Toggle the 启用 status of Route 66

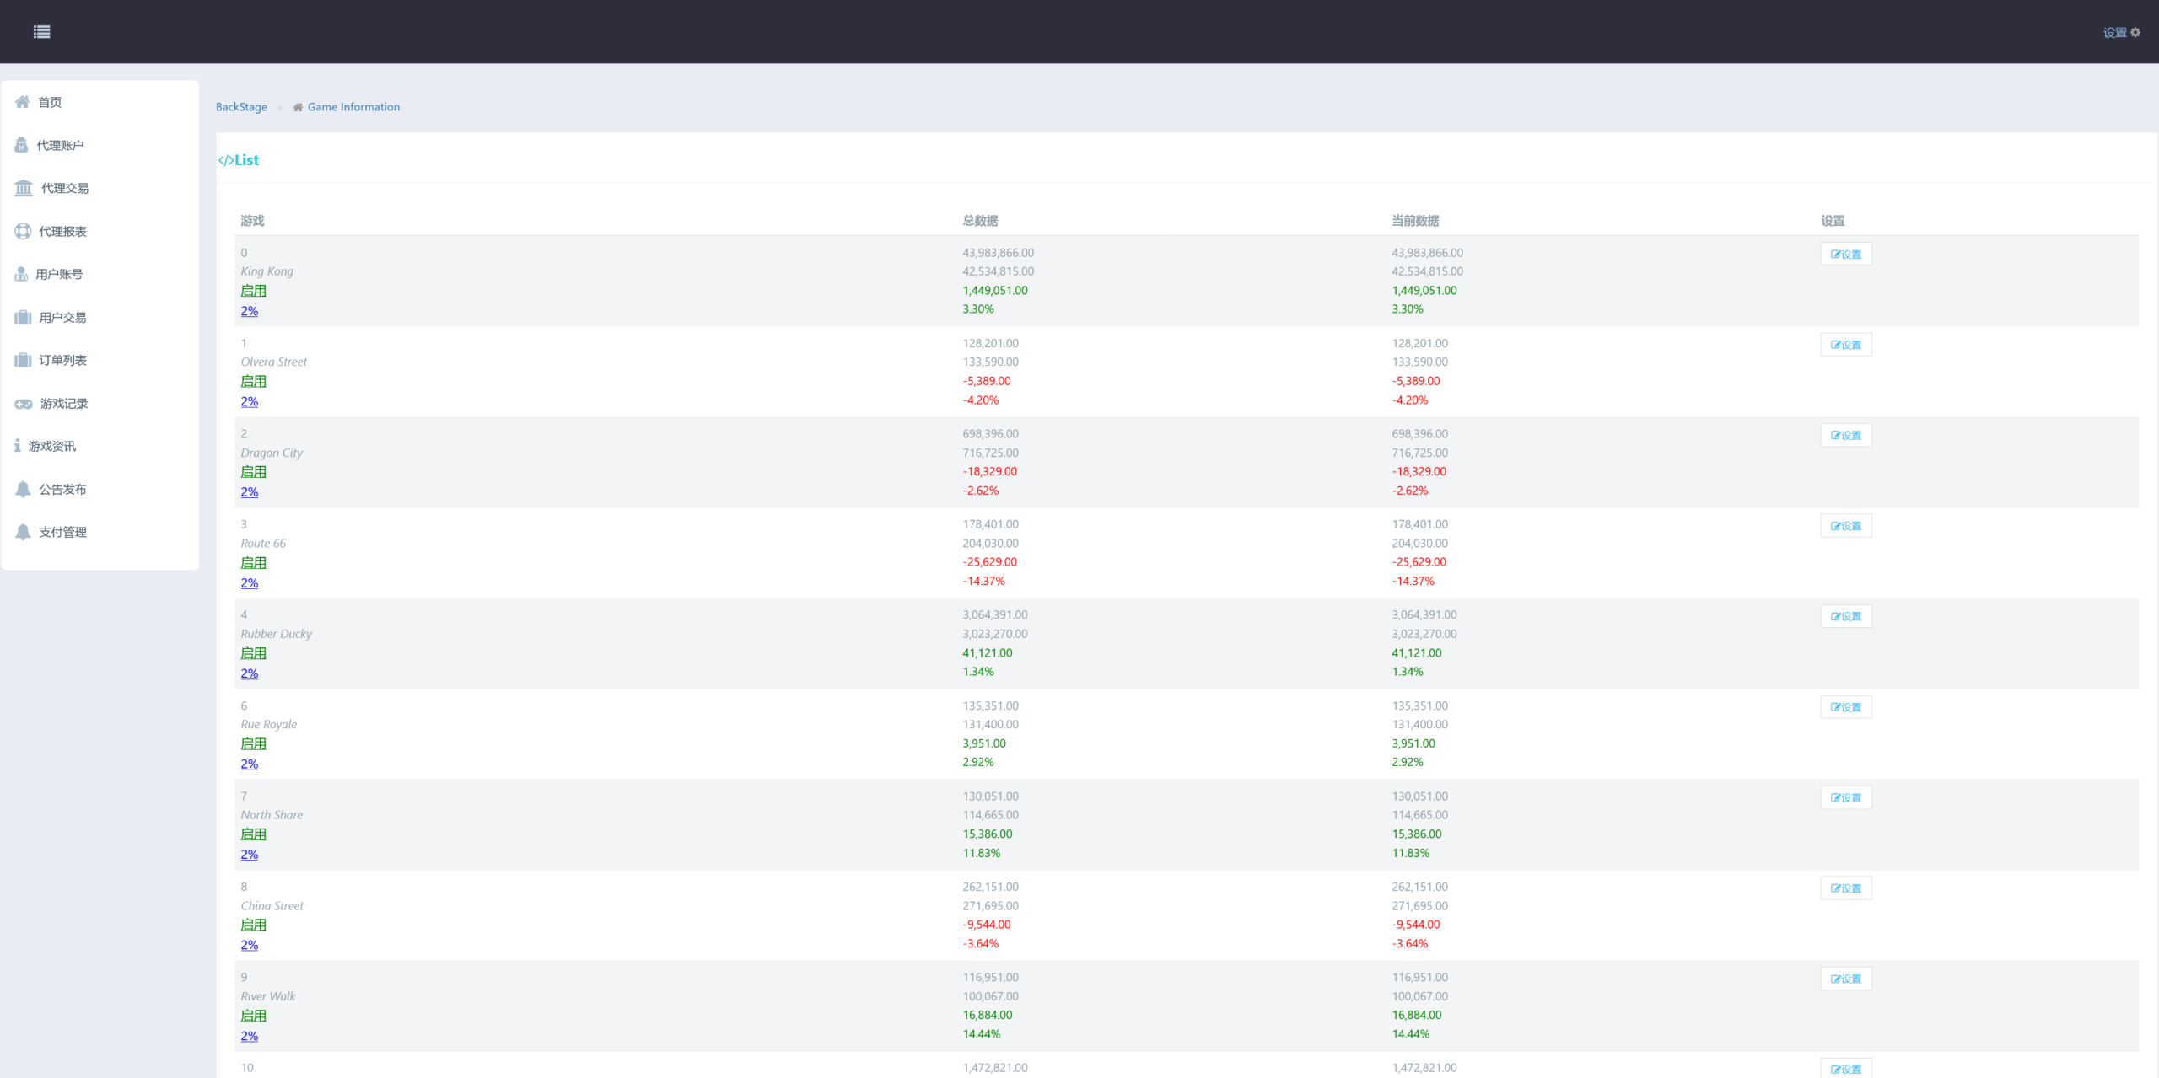point(253,562)
